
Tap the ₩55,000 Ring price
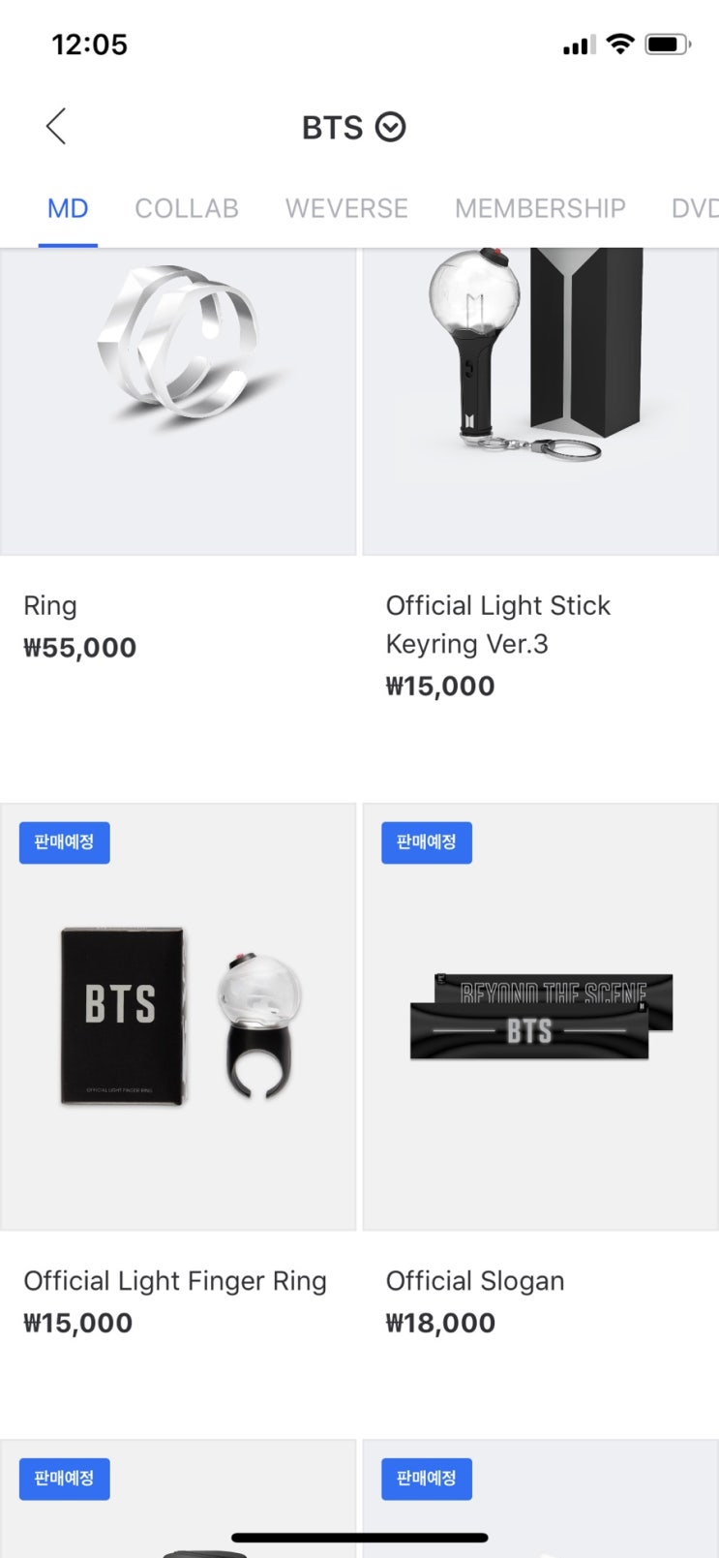(x=79, y=648)
